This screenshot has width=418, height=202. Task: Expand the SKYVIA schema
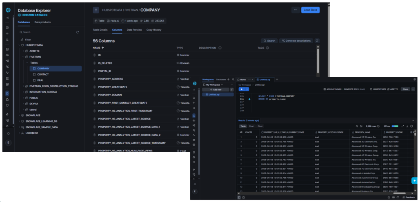[x=23, y=104]
